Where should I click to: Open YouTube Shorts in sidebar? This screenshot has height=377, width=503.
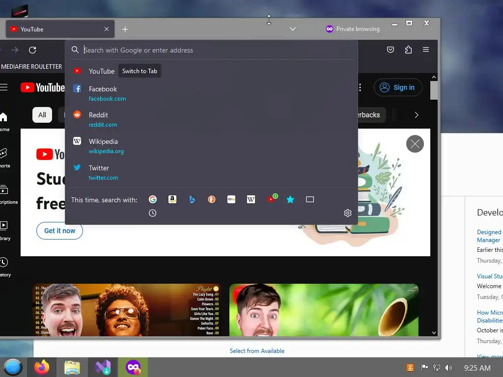coord(4,158)
